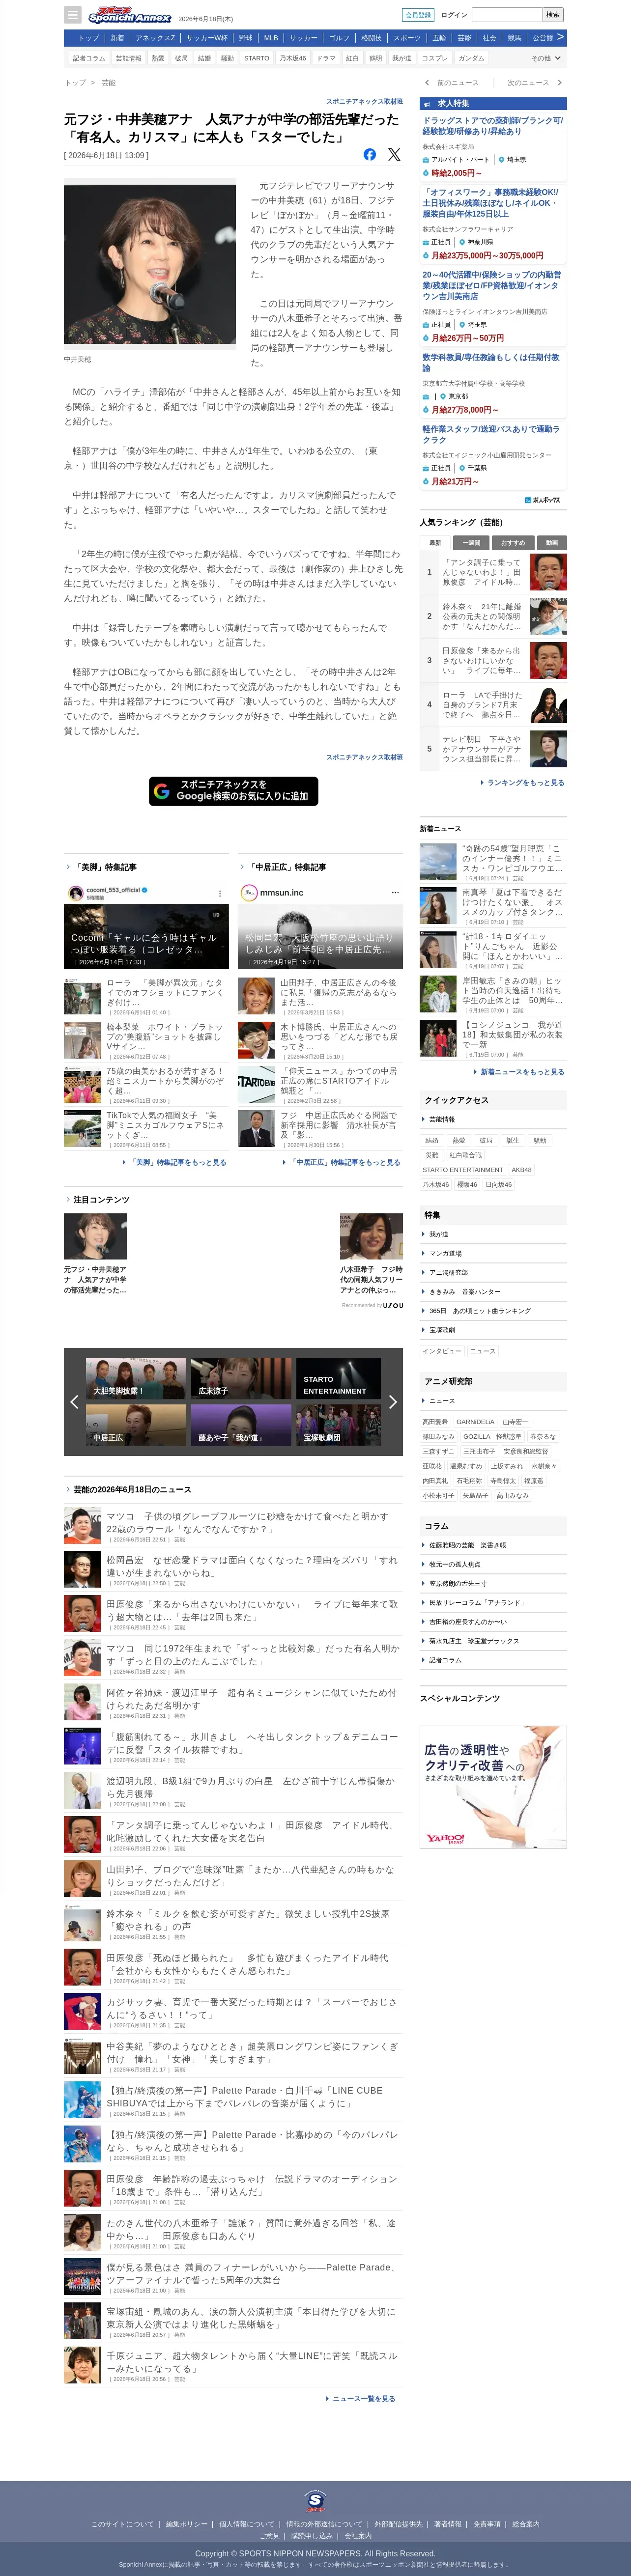Viewport: 631px width, 2576px height.
Task: Open the 宝塚歌劇団 carousel tile
Action: tap(338, 1424)
